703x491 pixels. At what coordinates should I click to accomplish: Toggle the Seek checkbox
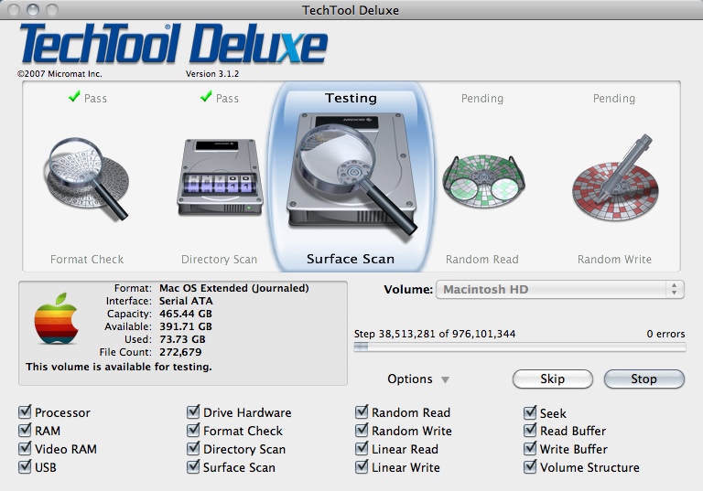pyautogui.click(x=530, y=412)
